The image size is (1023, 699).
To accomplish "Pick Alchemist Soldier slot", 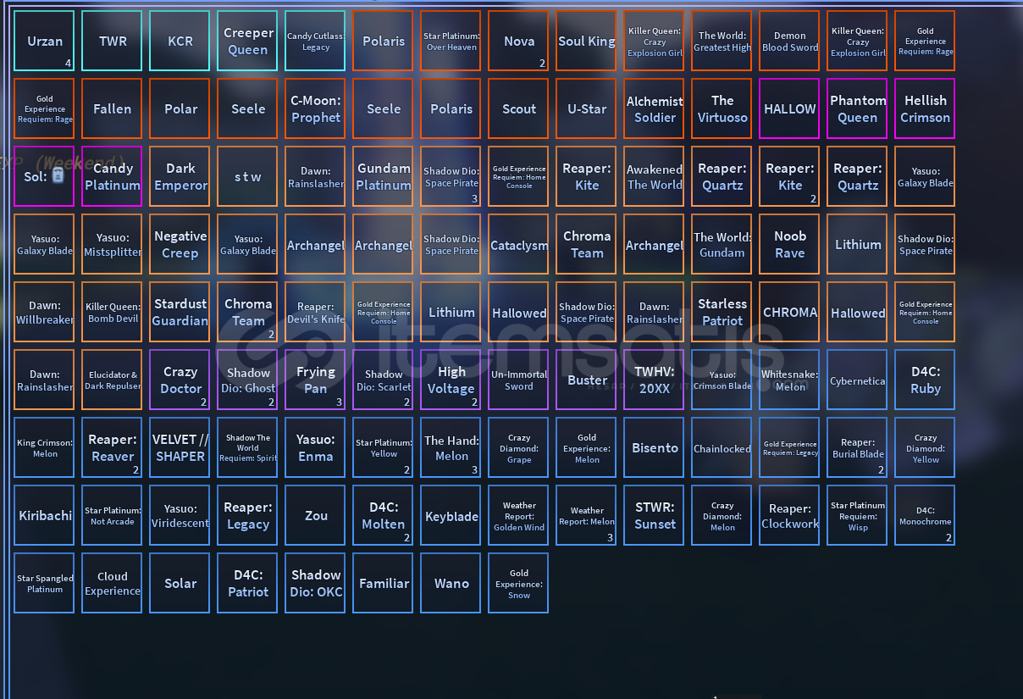I will [654, 108].
